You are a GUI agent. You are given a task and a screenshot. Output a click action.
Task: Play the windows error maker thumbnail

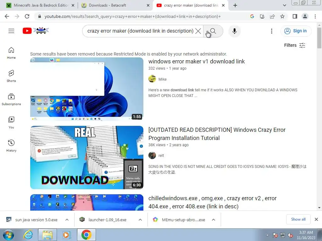click(x=87, y=89)
